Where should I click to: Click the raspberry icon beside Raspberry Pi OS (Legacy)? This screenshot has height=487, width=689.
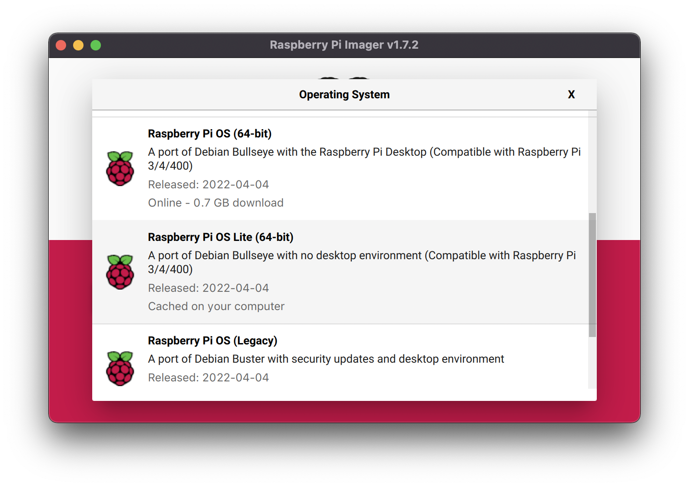[x=120, y=369]
